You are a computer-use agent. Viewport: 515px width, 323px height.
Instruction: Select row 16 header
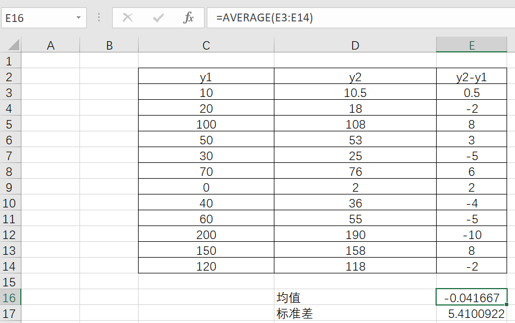[x=10, y=298]
